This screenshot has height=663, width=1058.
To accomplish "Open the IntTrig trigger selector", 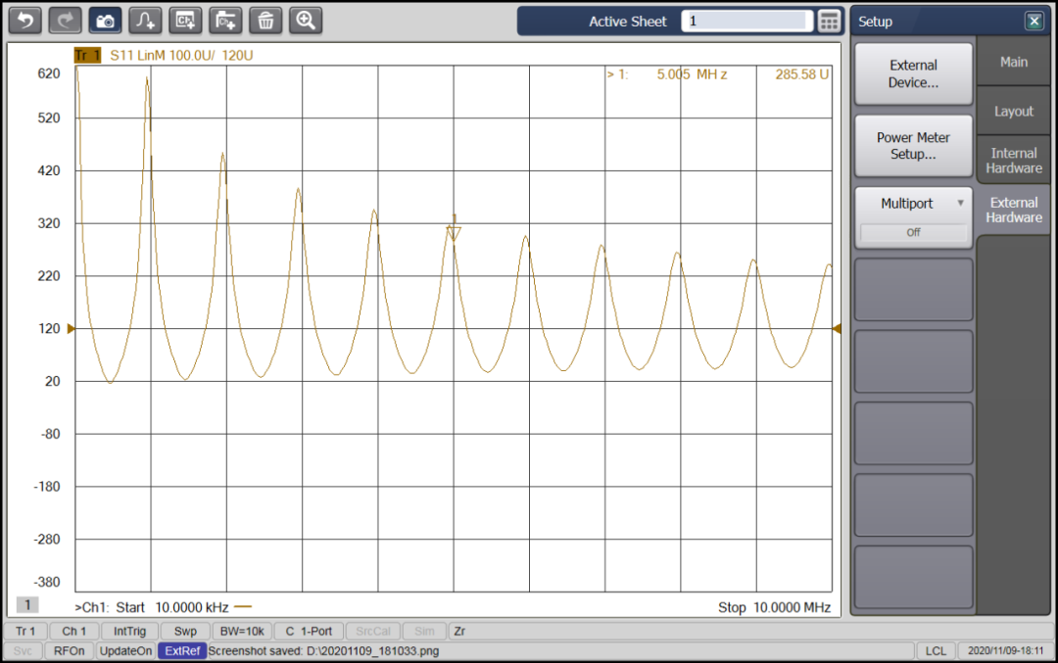I will click(128, 631).
